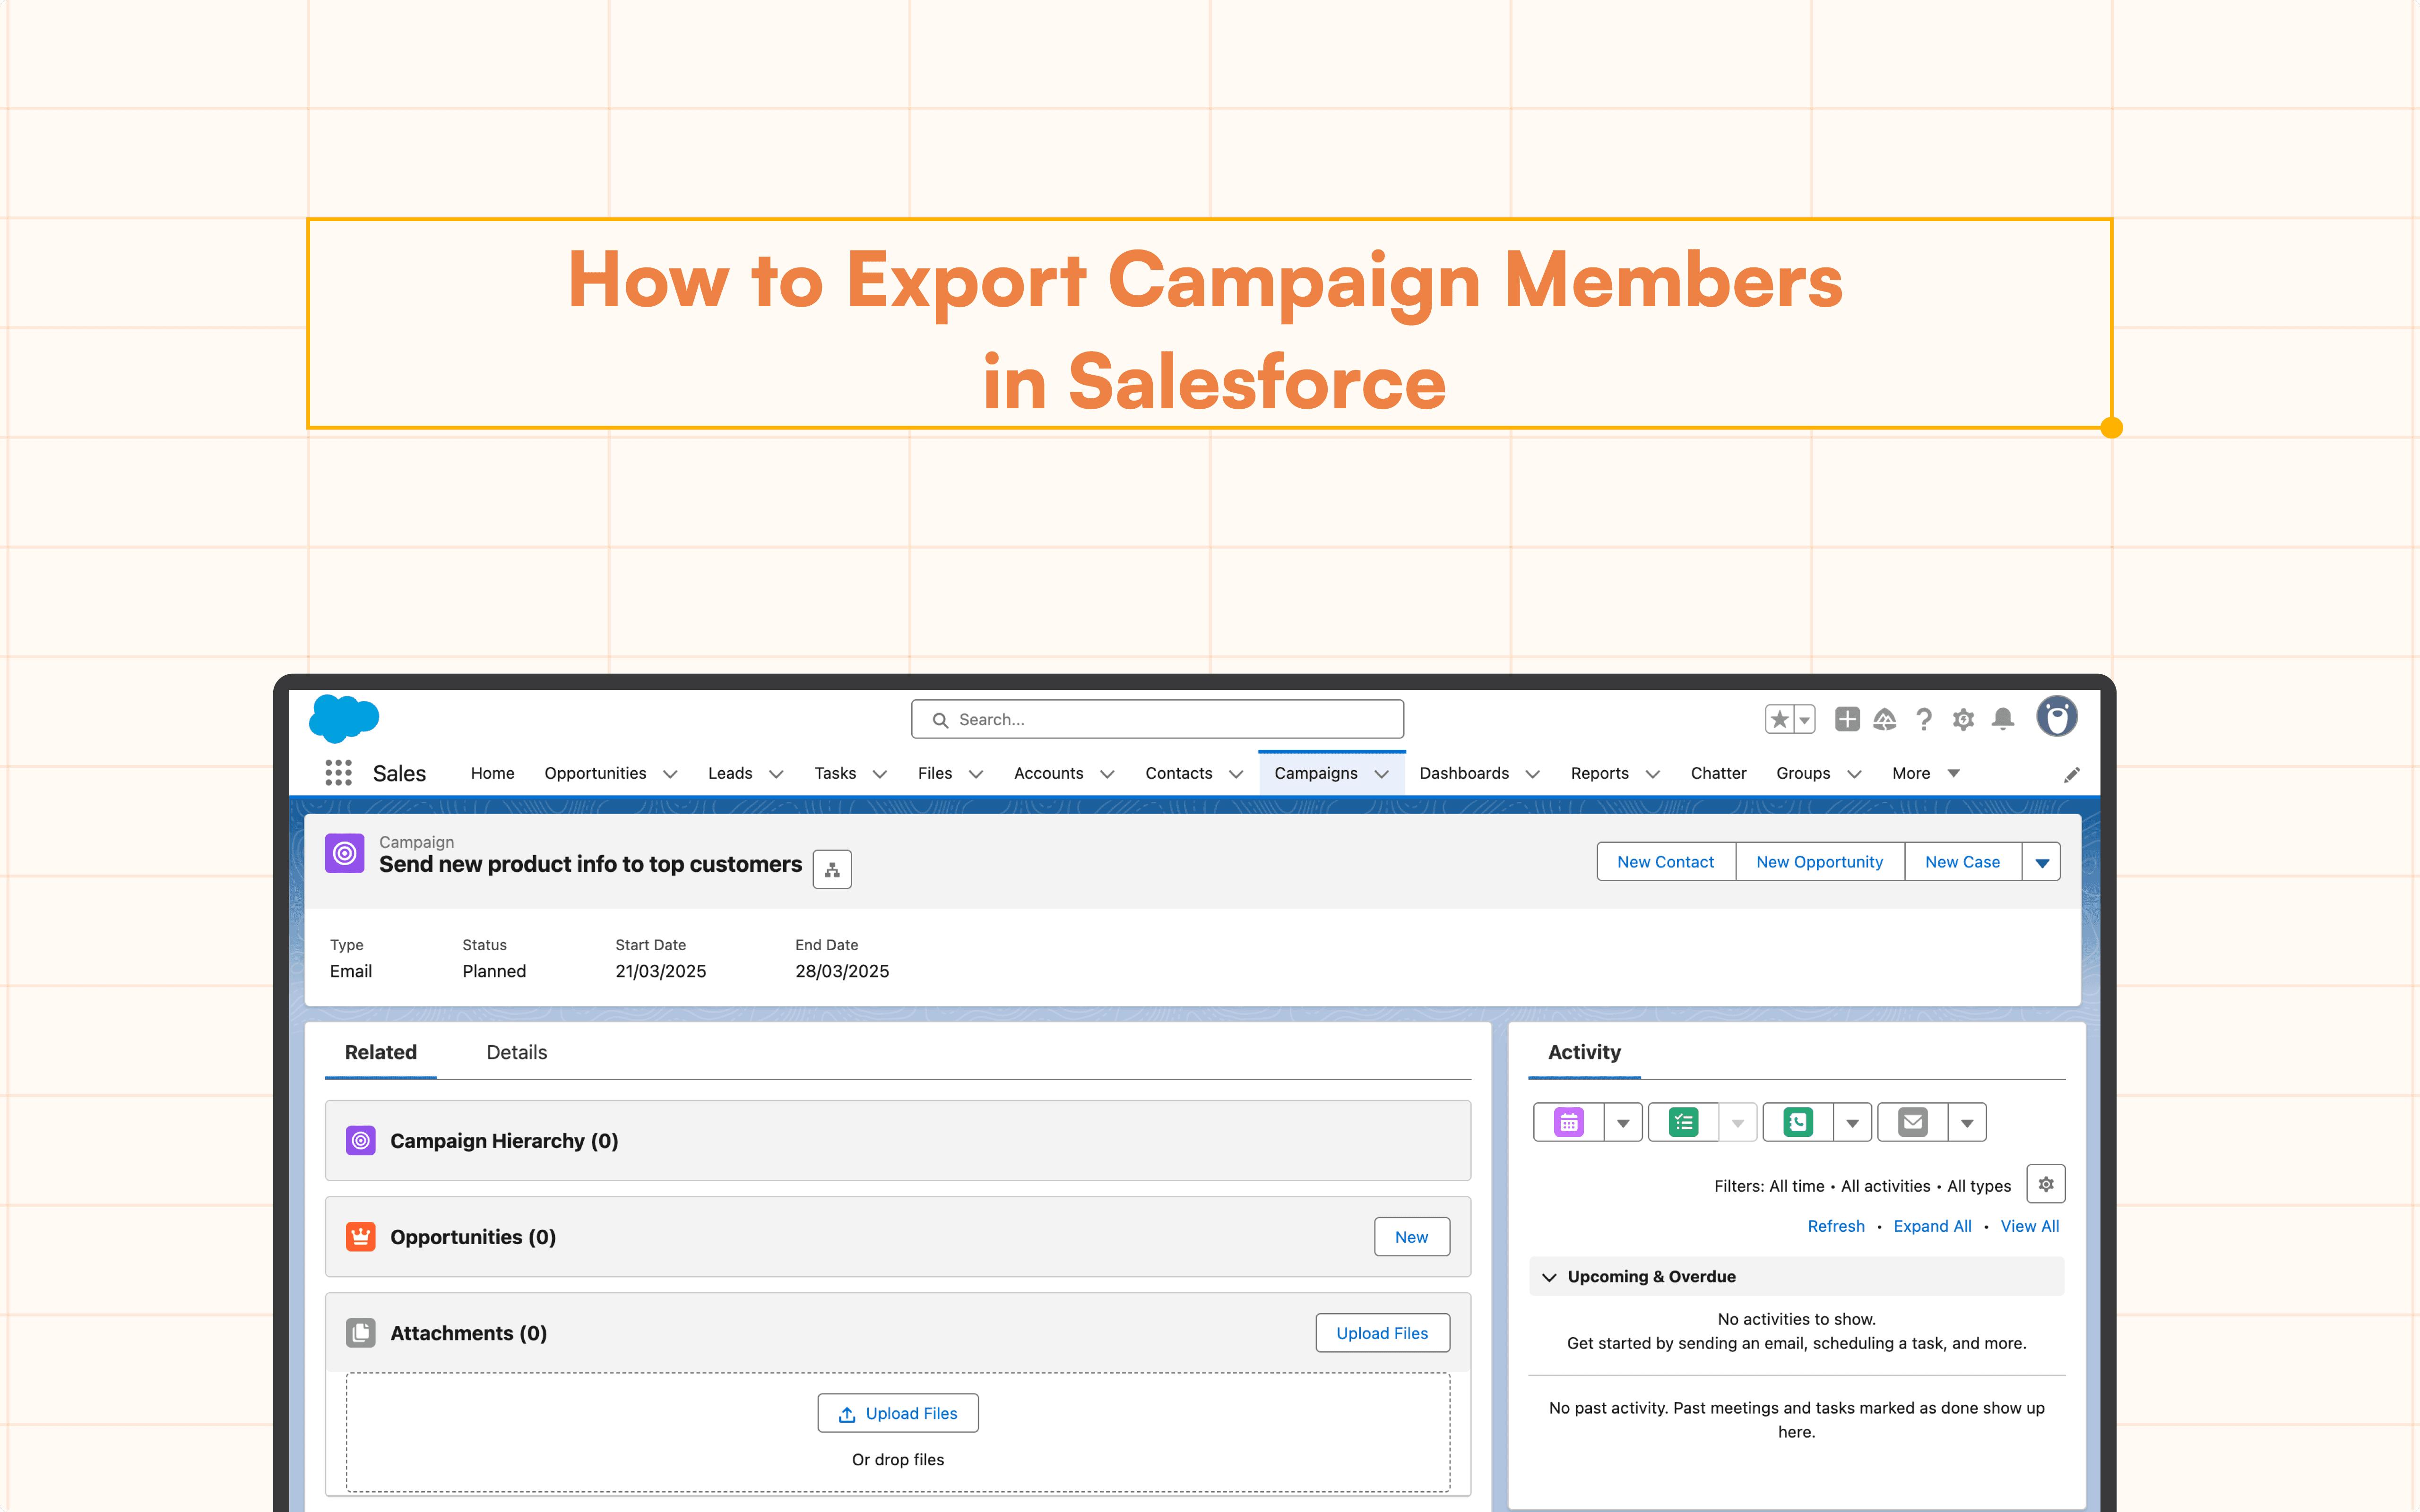
Task: Create a new event with calendar icon
Action: 1569,1122
